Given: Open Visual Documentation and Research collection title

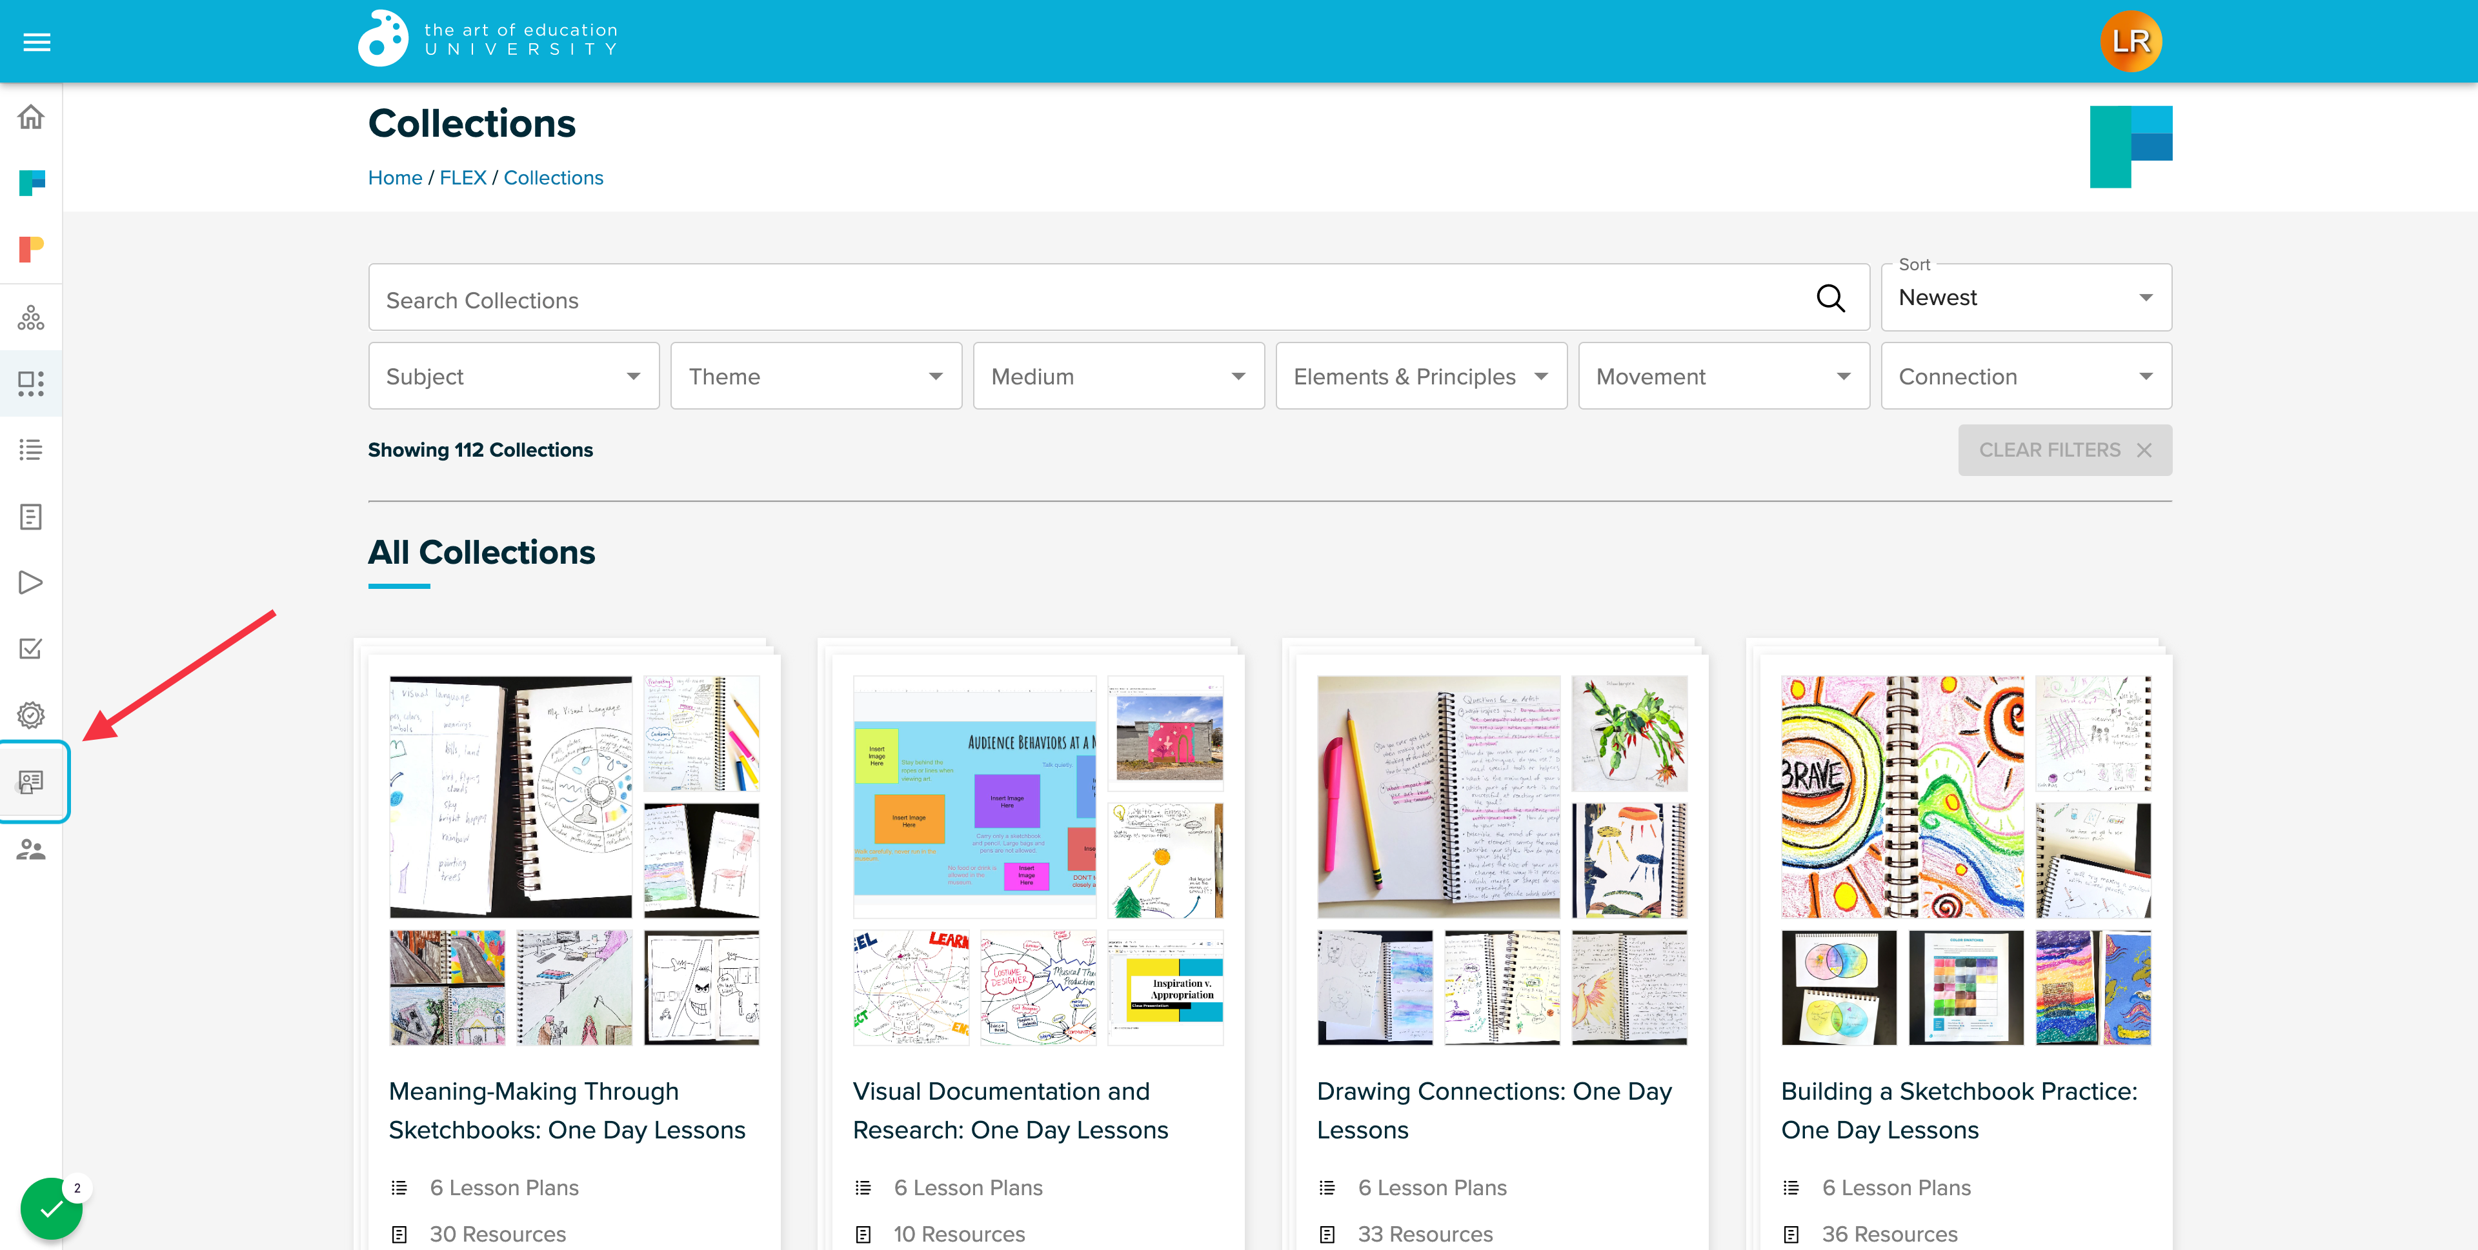Looking at the screenshot, I should click(1010, 1111).
